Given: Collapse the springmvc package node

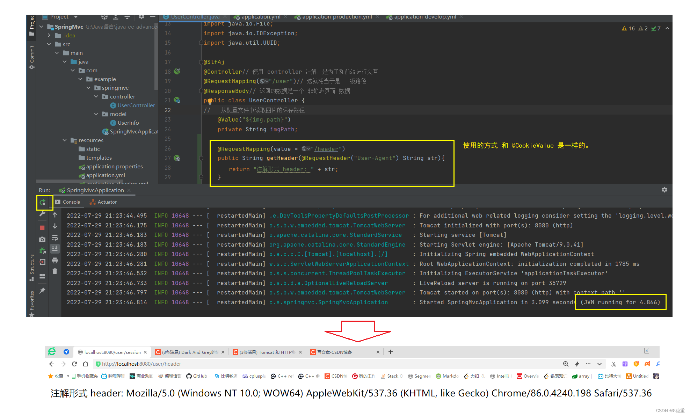Looking at the screenshot, I should (x=88, y=88).
